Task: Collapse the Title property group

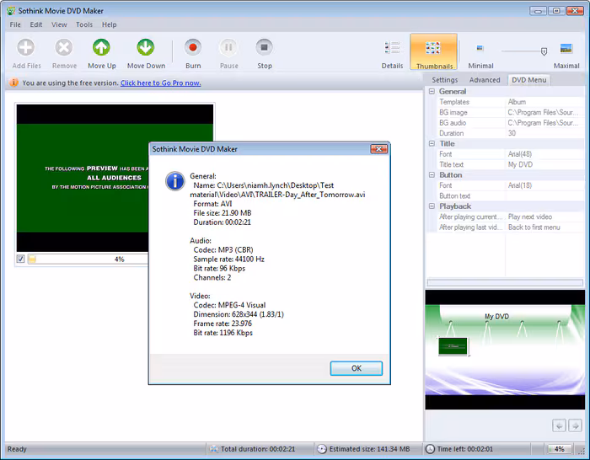Action: (432, 143)
